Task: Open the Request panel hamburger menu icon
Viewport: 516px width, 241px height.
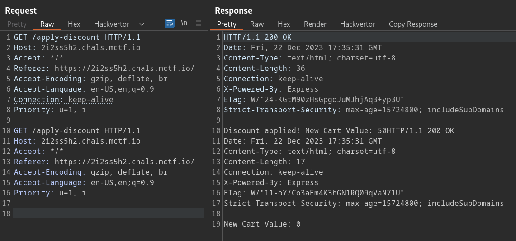Action: (x=199, y=23)
